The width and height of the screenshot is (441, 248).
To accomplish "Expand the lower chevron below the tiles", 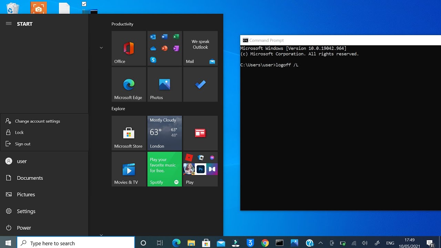I will coord(101,235).
